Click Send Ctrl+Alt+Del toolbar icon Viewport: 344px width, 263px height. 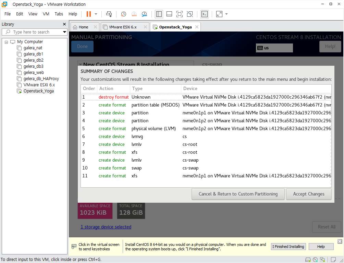(109, 14)
